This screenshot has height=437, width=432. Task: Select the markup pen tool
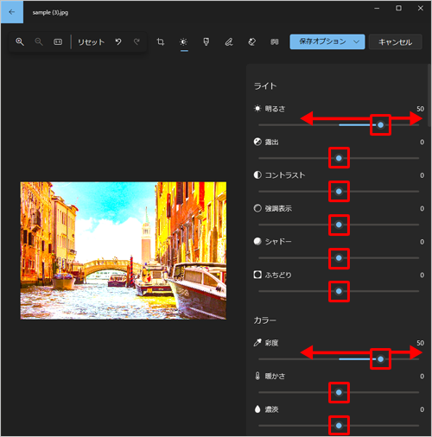229,42
